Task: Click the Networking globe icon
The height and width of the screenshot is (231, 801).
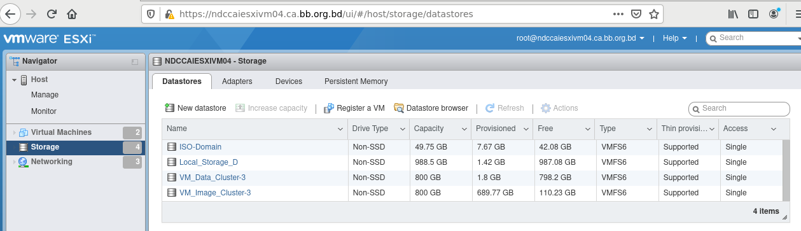Action: coord(23,162)
